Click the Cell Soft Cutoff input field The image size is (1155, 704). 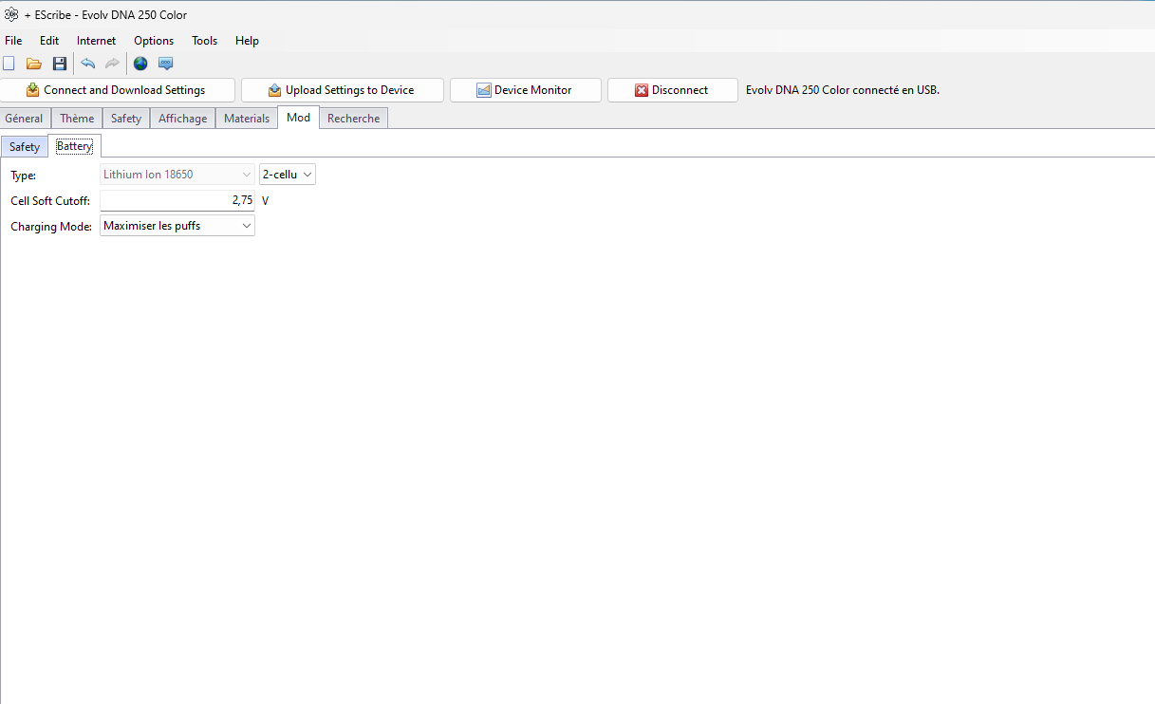point(177,200)
